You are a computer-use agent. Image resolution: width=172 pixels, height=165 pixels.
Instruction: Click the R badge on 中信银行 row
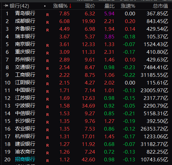pos(48,115)
